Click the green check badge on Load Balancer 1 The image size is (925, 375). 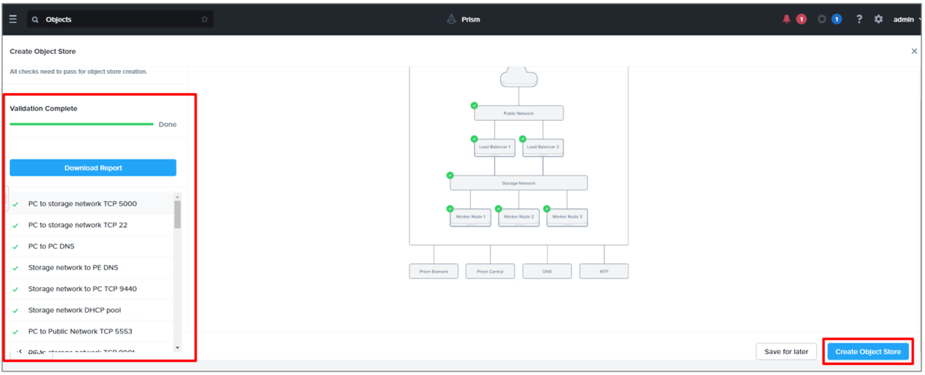(x=474, y=139)
